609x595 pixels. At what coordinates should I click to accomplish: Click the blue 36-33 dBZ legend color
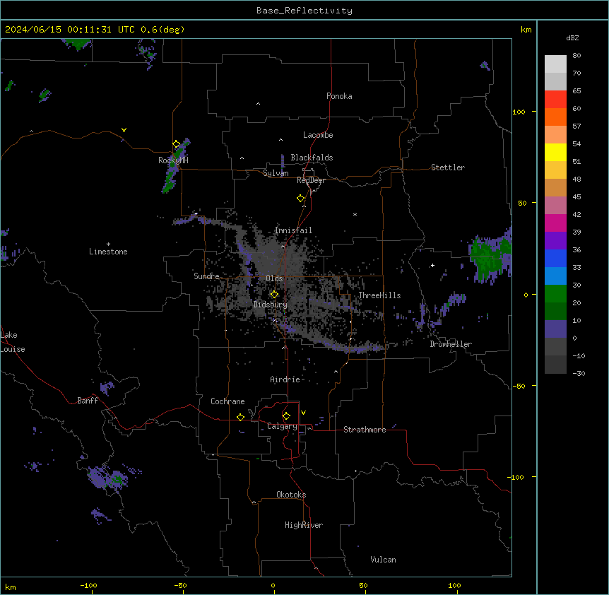click(555, 258)
